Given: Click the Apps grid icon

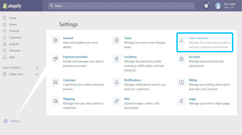Looking at the screenshot, I should coord(4,57).
